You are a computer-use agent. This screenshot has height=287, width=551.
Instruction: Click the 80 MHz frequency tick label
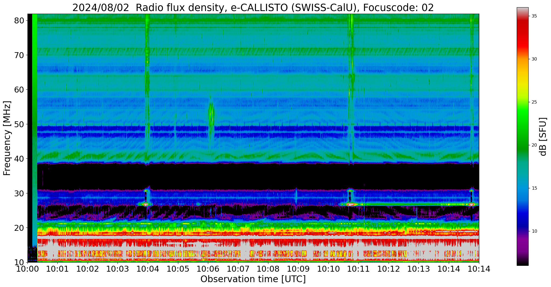click(x=19, y=21)
